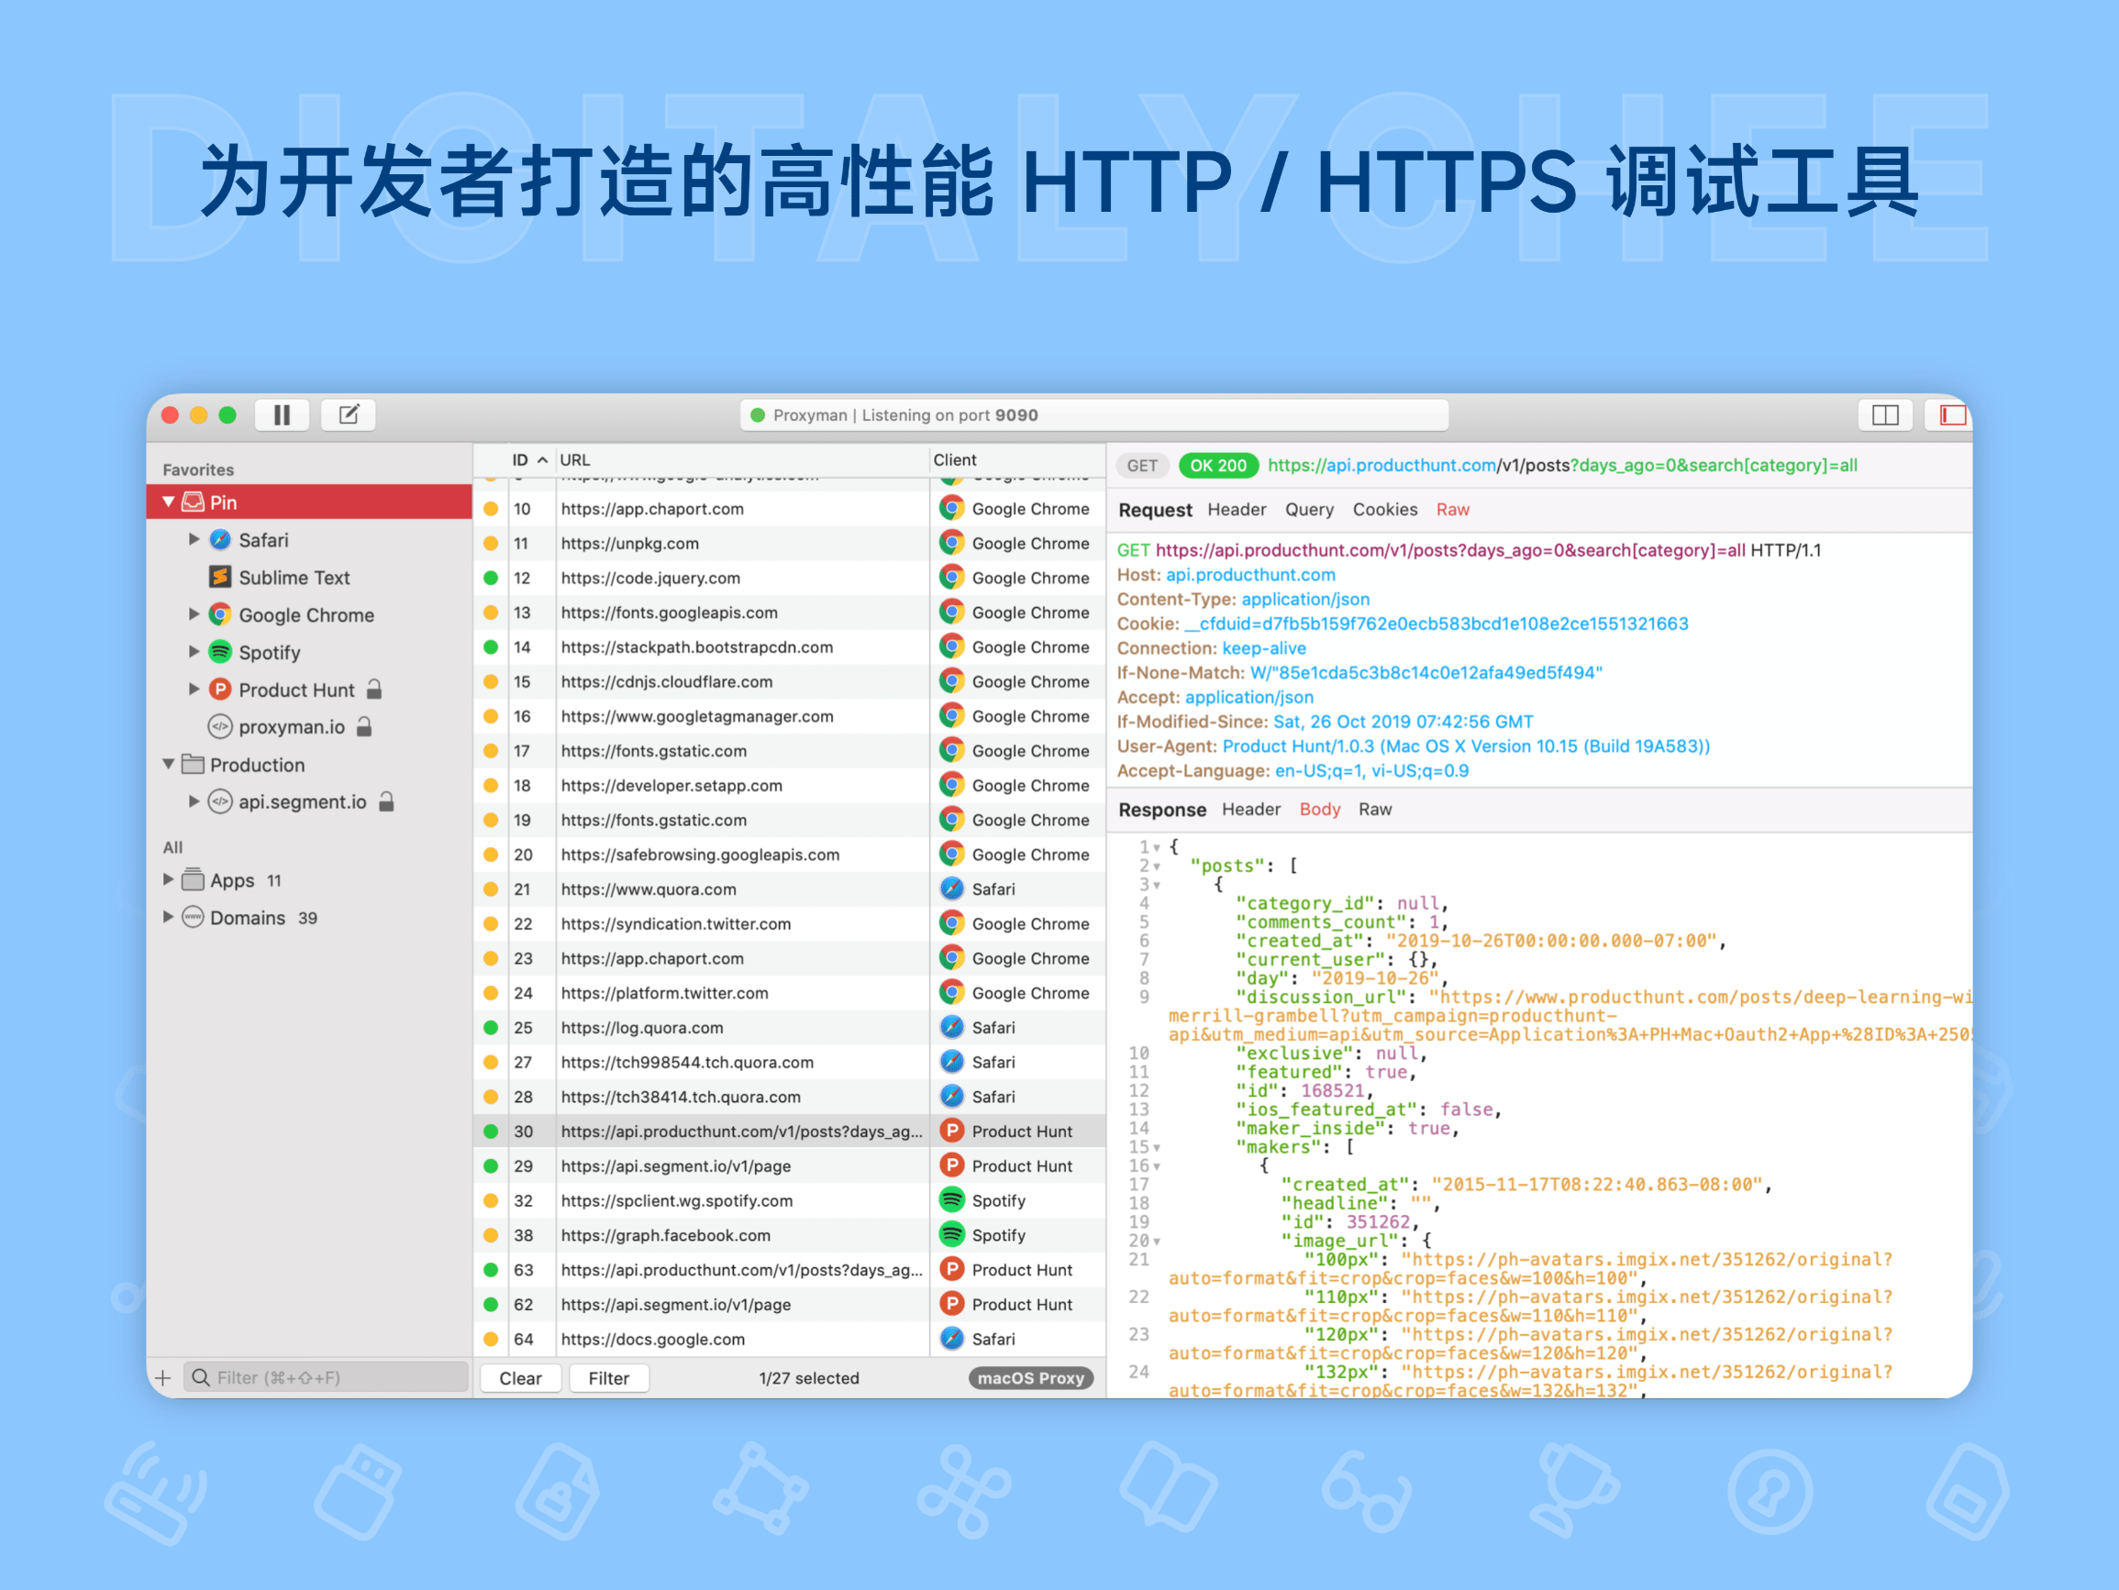Expand the Safari tree item

pos(194,539)
